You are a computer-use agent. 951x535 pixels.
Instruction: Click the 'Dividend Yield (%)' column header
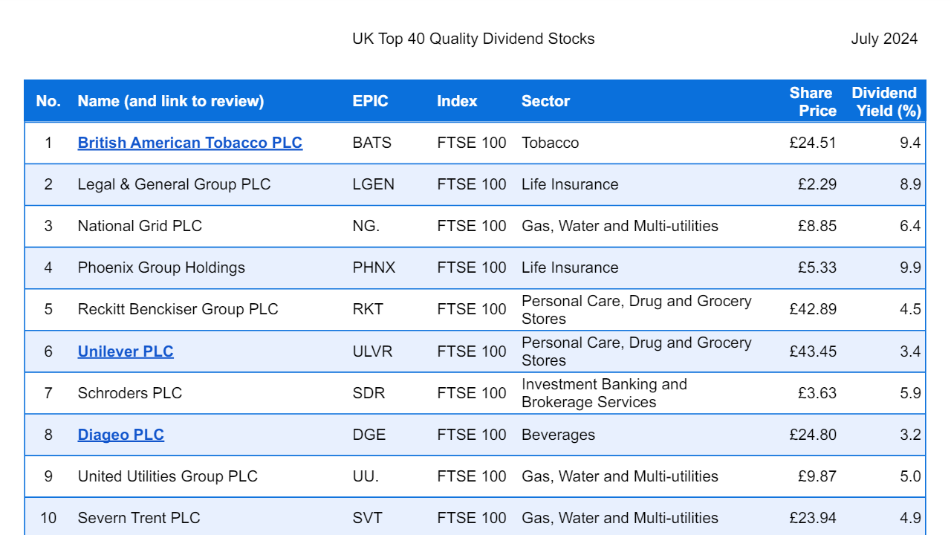886,102
